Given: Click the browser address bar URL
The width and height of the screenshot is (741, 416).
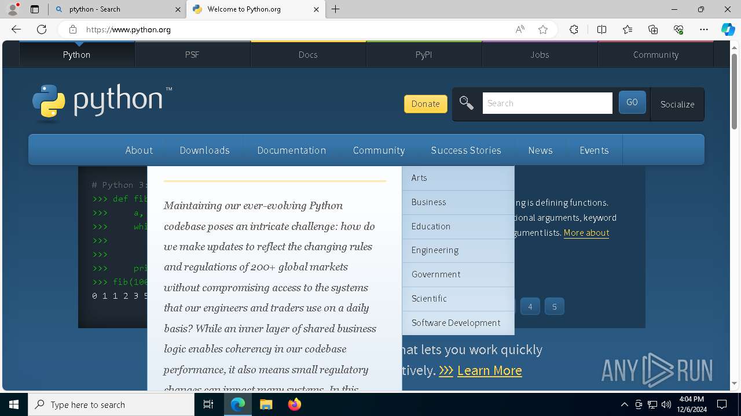Looking at the screenshot, I should [x=128, y=29].
